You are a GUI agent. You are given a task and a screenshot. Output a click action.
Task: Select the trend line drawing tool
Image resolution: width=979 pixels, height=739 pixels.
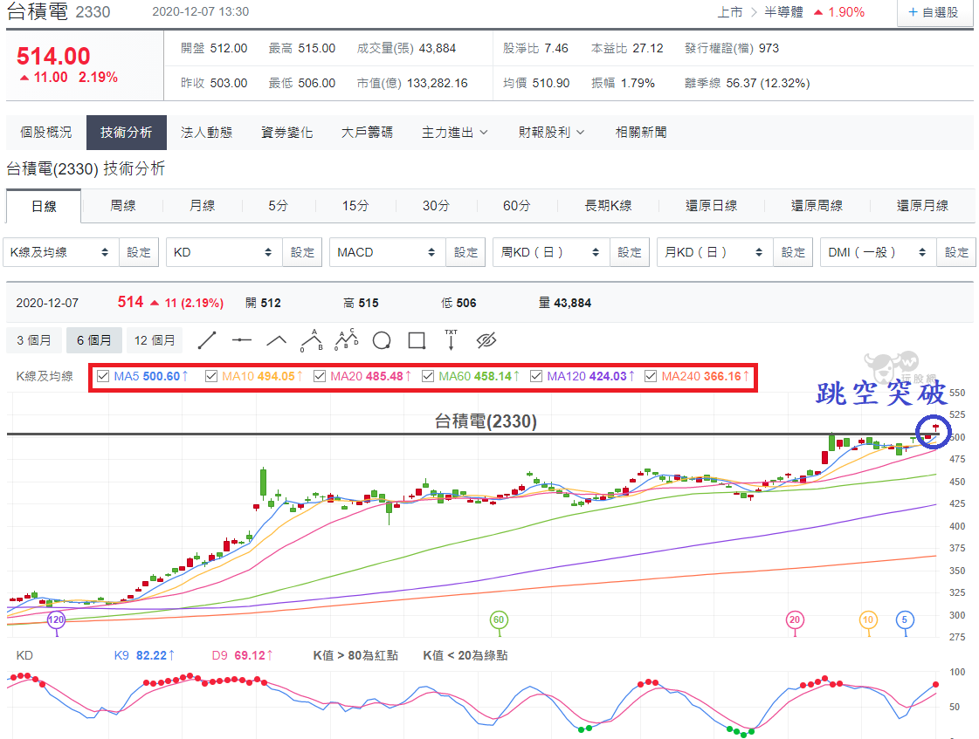coord(207,340)
